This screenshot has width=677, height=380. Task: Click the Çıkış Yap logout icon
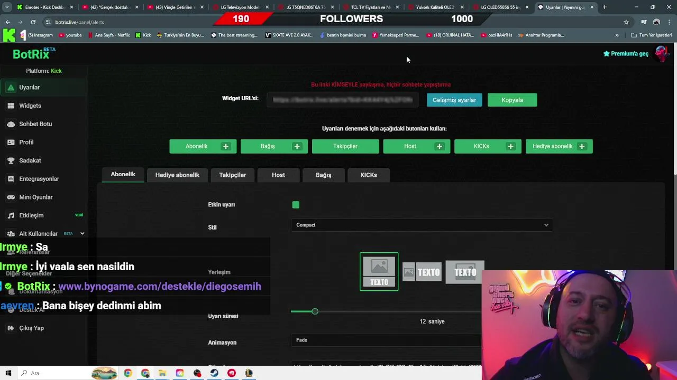tap(11, 328)
